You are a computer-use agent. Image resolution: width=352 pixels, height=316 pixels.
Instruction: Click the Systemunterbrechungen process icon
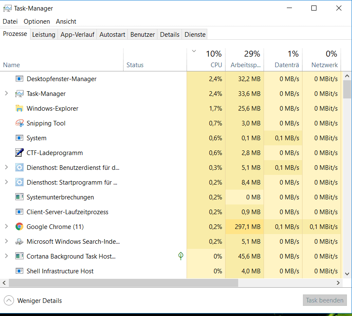coord(19,197)
